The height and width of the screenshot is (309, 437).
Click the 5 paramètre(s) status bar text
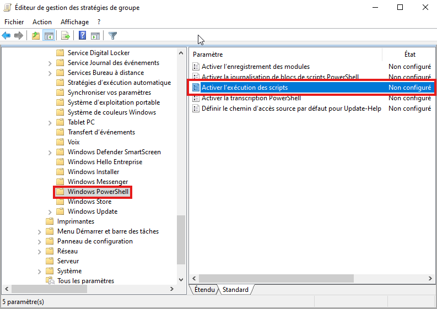coord(23,302)
